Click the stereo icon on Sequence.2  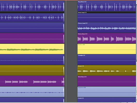(x=85, y=87)
